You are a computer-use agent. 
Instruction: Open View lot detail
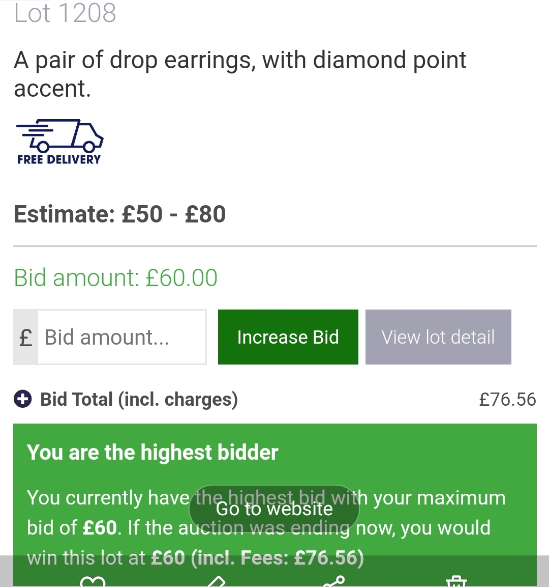pyautogui.click(x=438, y=337)
